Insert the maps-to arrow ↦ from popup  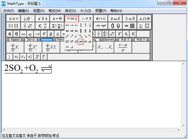pyautogui.click(x=67, y=47)
